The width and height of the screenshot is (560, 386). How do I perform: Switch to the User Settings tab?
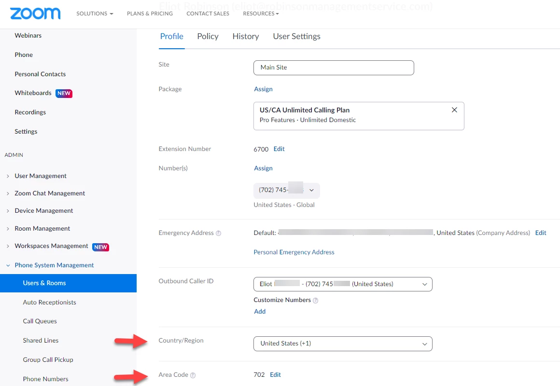[297, 36]
